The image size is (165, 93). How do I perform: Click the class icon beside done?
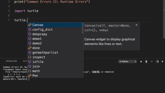coord(30,48)
